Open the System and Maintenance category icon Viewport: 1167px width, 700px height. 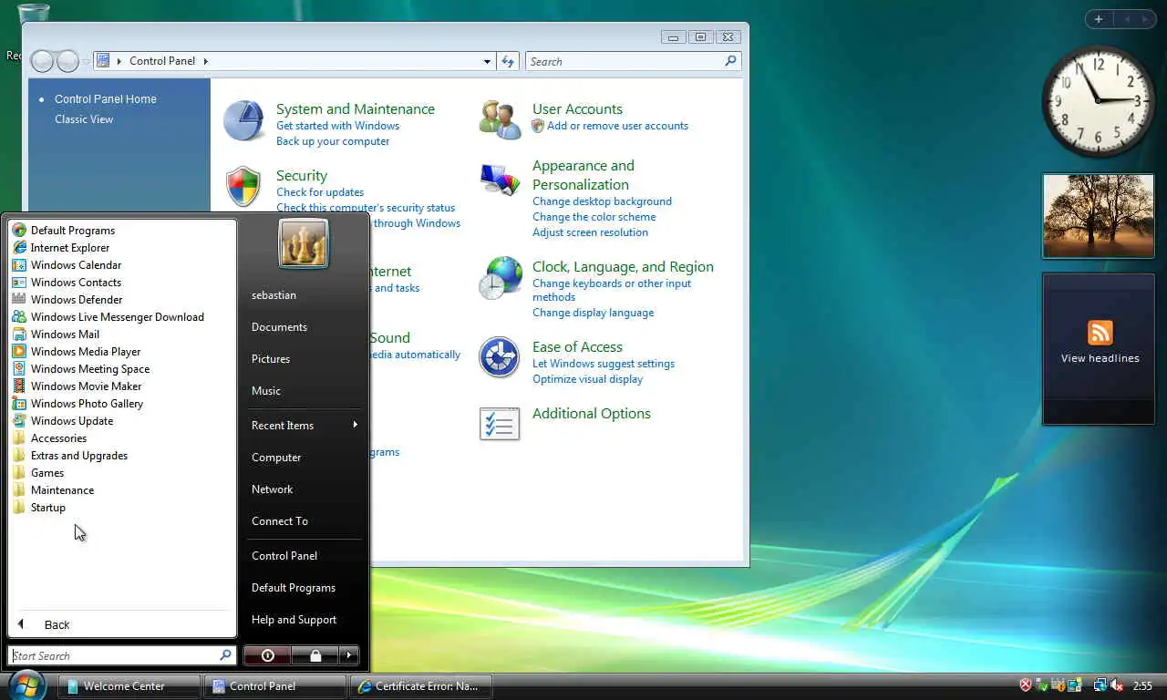click(243, 121)
